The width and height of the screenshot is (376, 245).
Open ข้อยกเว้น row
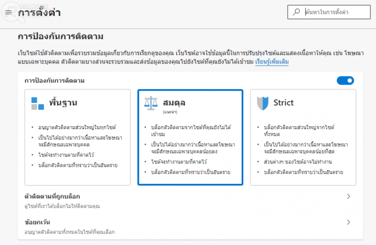pyautogui.click(x=190, y=226)
